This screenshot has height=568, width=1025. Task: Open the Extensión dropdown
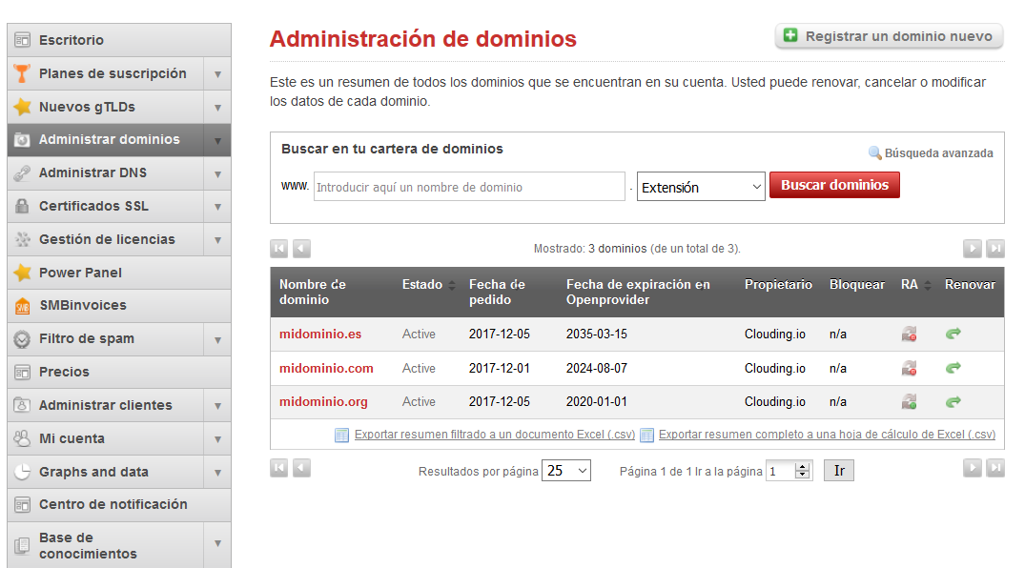coord(701,187)
